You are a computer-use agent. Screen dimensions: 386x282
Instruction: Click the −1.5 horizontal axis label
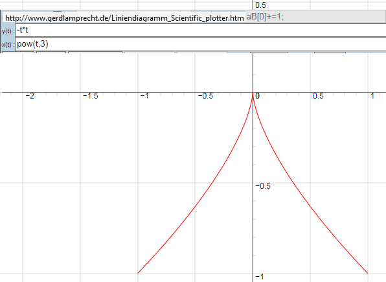[x=90, y=96]
